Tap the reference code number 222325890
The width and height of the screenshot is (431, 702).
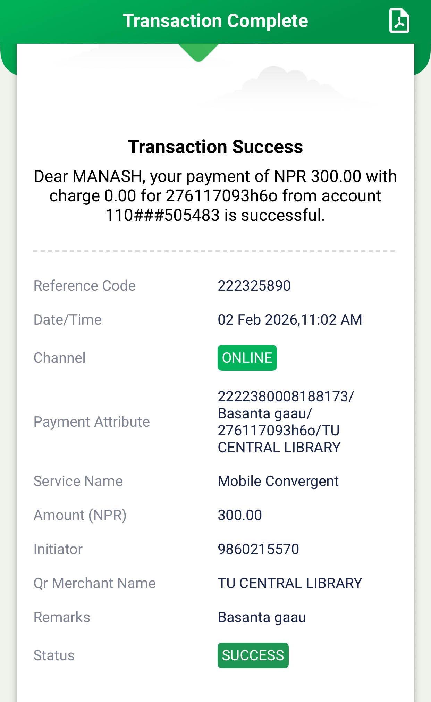[x=254, y=286]
